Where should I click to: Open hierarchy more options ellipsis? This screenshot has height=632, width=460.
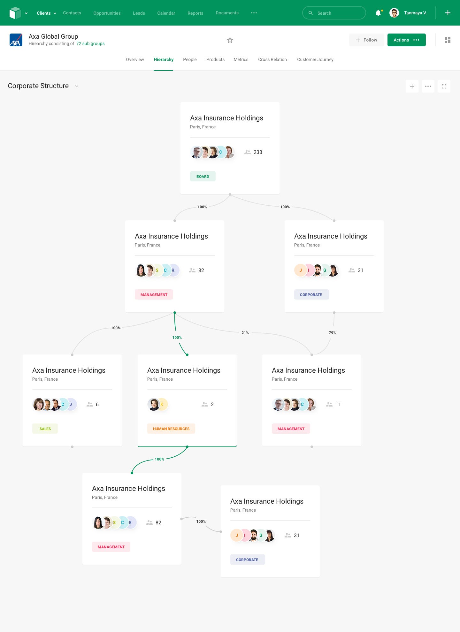(428, 86)
